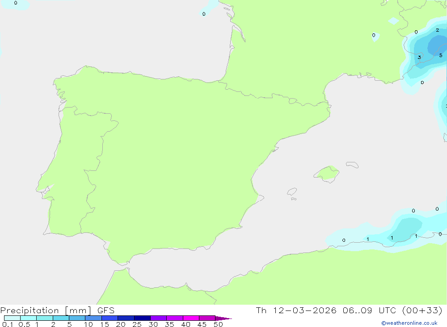The width and height of the screenshot is (447, 327).
Task: Click the '40' legend scale label
Action: pyautogui.click(x=186, y=324)
